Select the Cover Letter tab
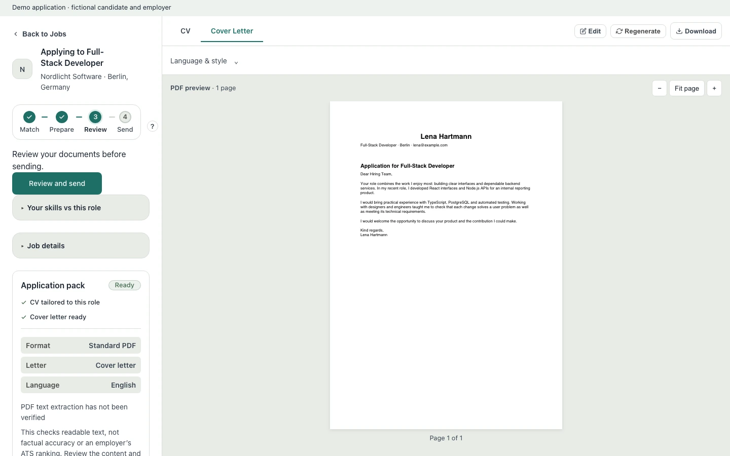This screenshot has height=456, width=730. [232, 31]
